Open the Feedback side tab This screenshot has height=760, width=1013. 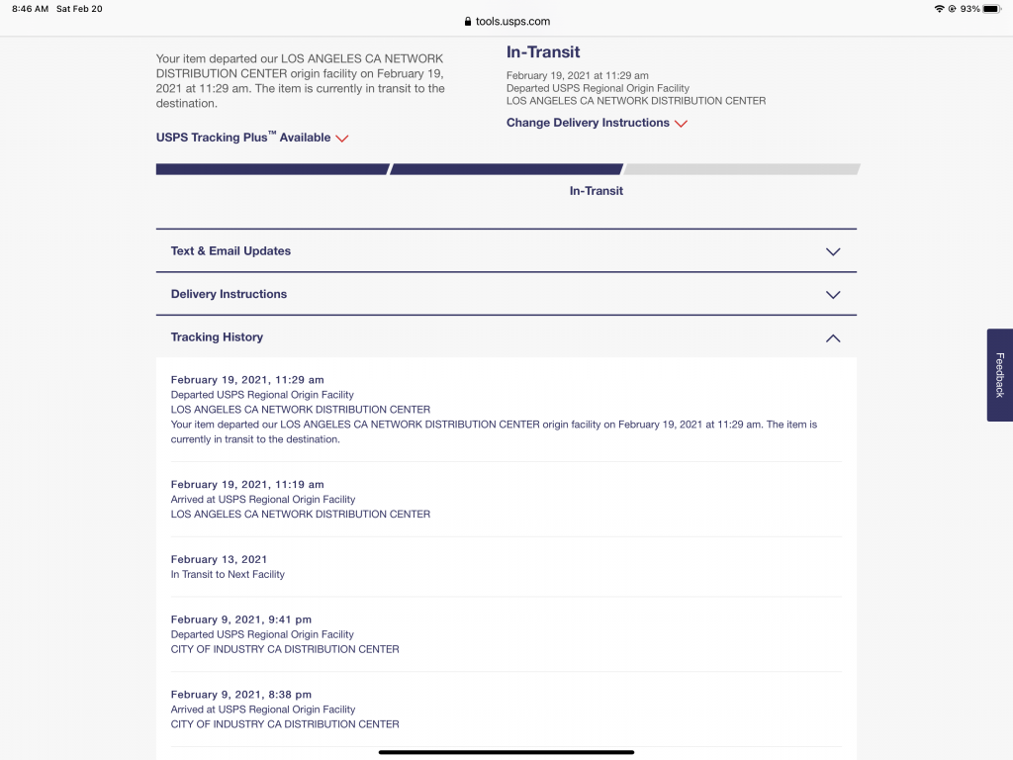[x=999, y=375]
